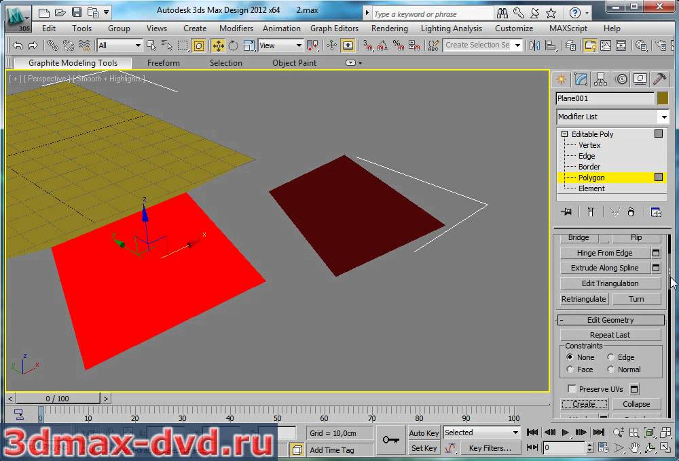Image resolution: width=679 pixels, height=461 pixels.
Task: Select the Vertex sub-object level
Action: pos(589,145)
